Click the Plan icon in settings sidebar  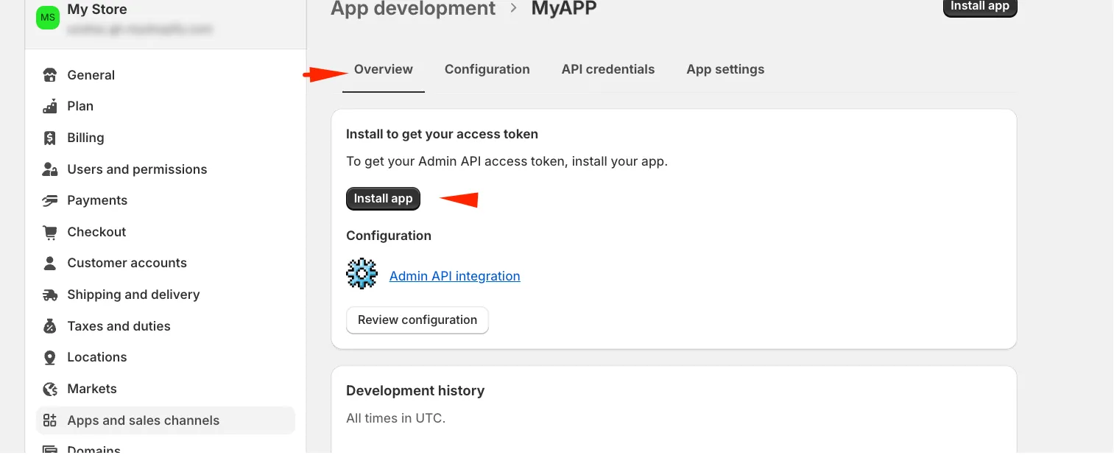click(x=50, y=106)
